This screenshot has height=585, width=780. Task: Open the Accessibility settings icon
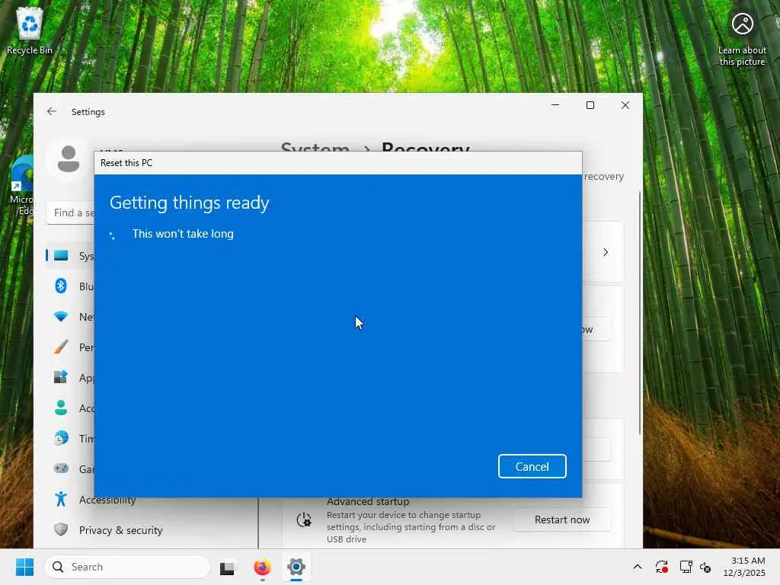coord(61,499)
